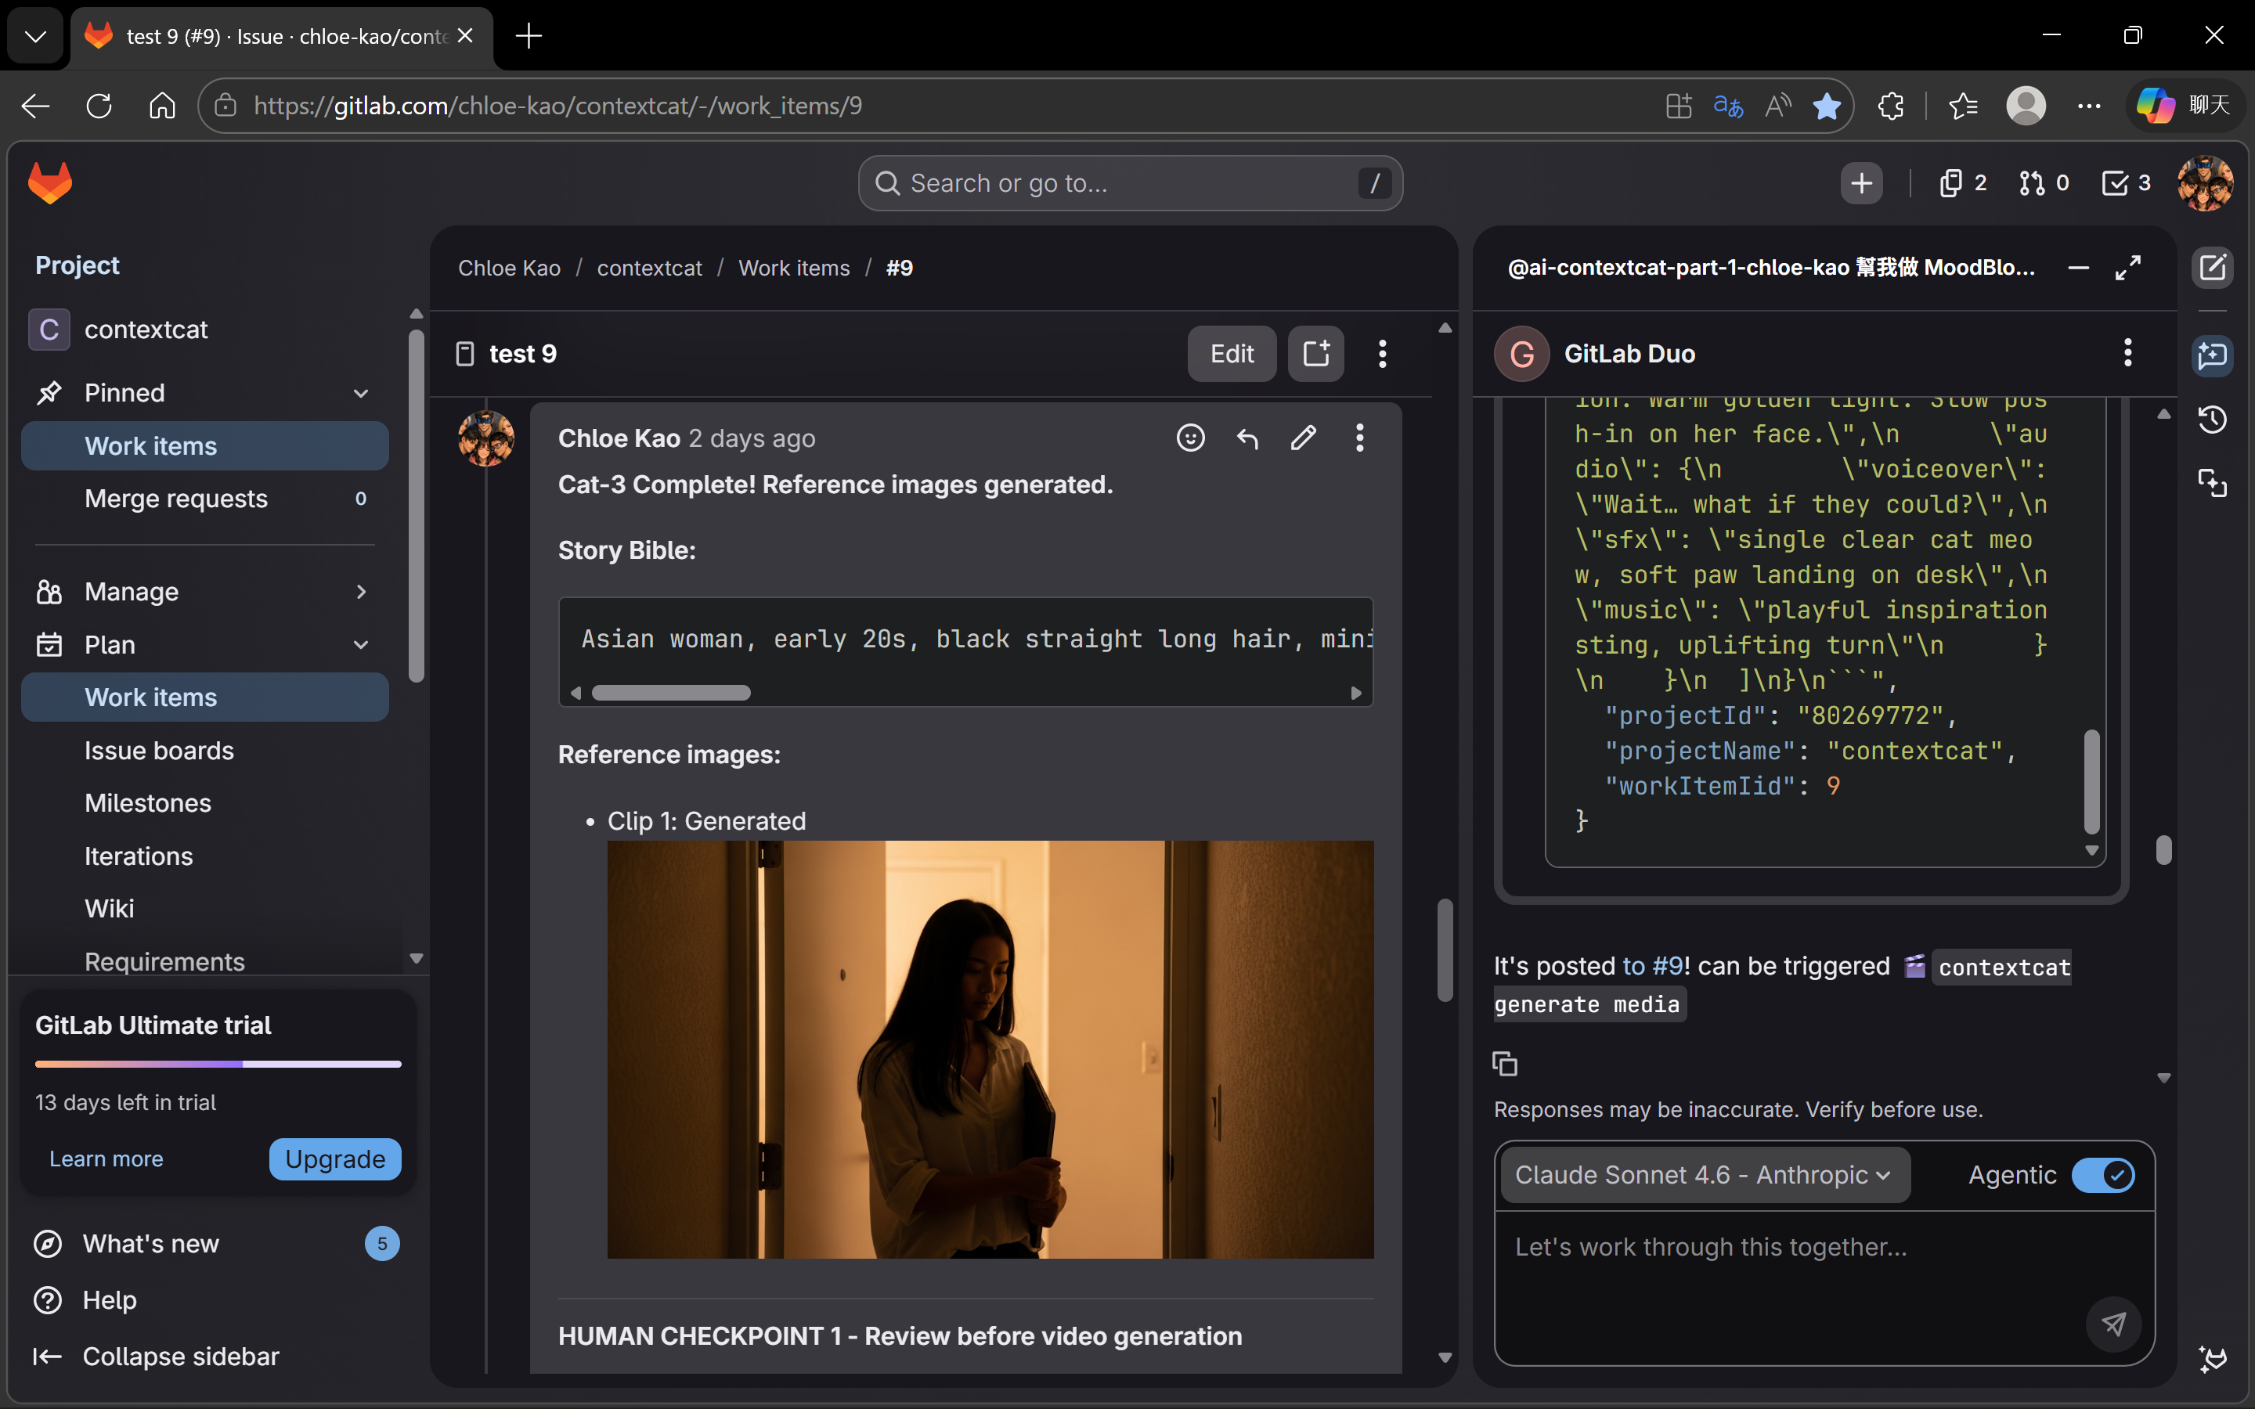Start a new GitLab Duo chat
Image resolution: width=2255 pixels, height=1409 pixels.
[x=2212, y=268]
